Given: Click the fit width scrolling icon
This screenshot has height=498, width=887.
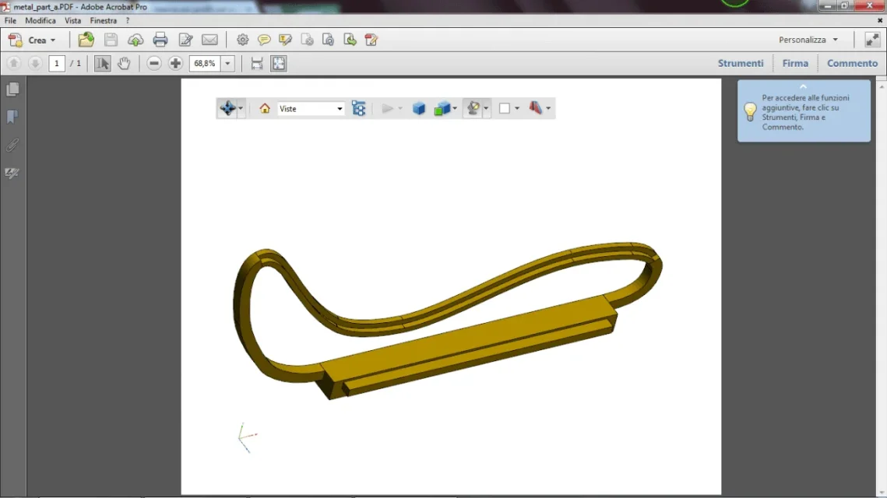Looking at the screenshot, I should click(257, 63).
